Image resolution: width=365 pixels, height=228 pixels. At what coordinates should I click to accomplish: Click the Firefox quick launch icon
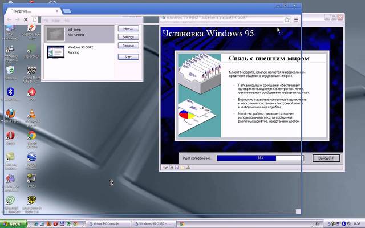click(x=48, y=224)
